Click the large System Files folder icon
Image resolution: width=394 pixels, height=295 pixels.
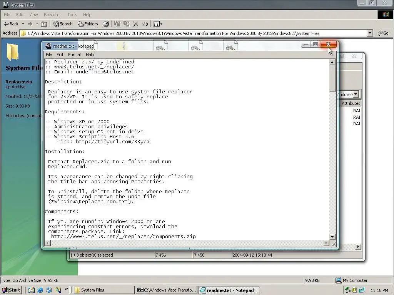tap(13, 52)
